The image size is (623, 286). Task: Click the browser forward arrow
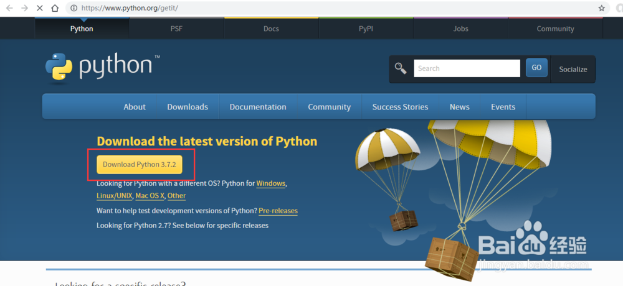pyautogui.click(x=25, y=8)
